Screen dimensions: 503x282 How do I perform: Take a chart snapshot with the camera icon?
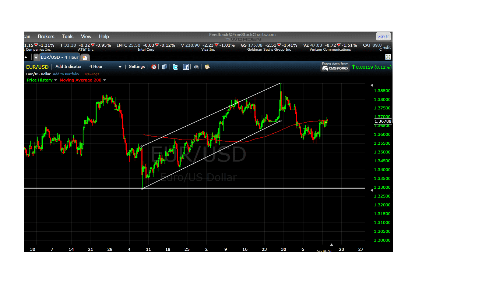[x=196, y=67]
